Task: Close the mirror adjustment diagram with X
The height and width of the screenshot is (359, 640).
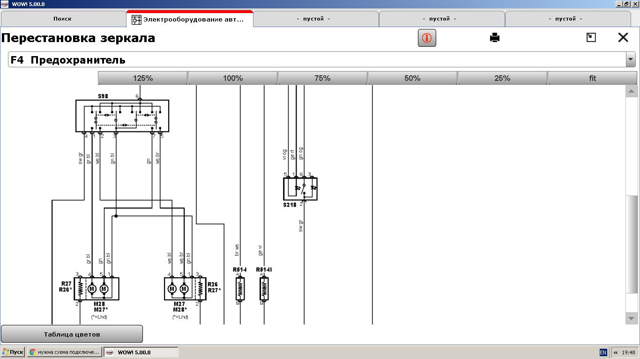Action: pos(623,37)
